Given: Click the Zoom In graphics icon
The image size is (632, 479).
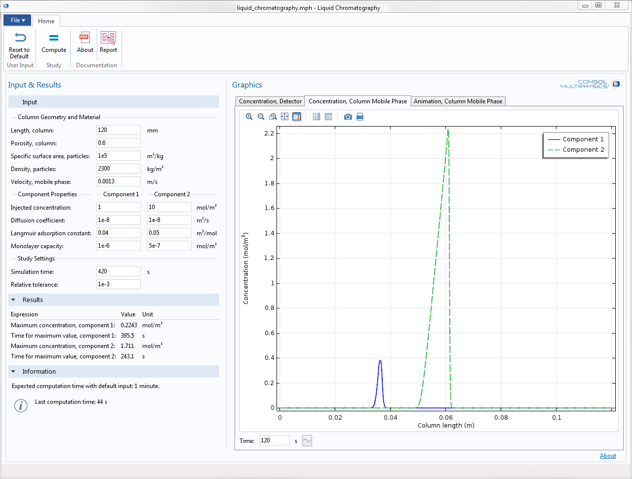Looking at the screenshot, I should click(249, 117).
